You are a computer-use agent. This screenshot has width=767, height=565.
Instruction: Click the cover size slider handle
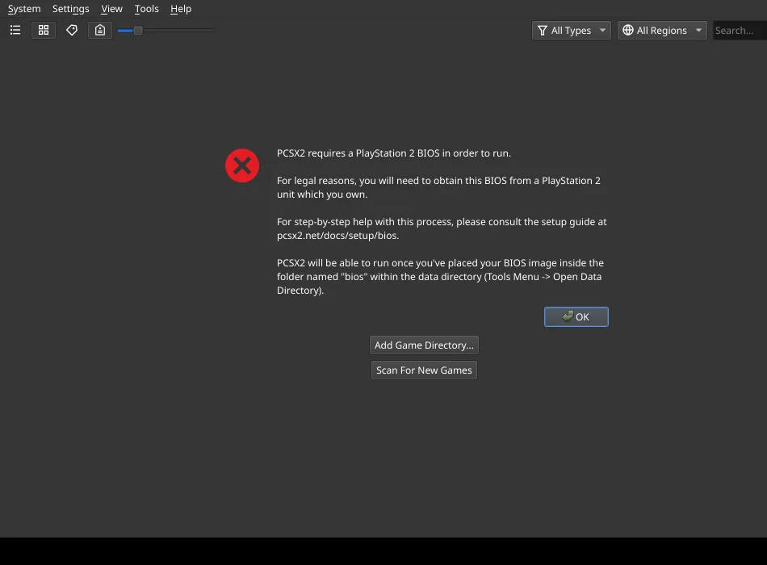click(x=138, y=31)
